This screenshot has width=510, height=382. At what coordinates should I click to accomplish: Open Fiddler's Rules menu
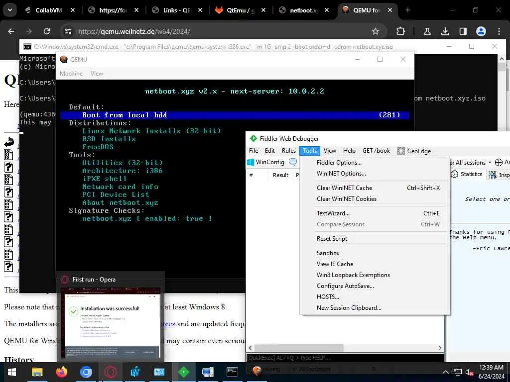click(288, 151)
